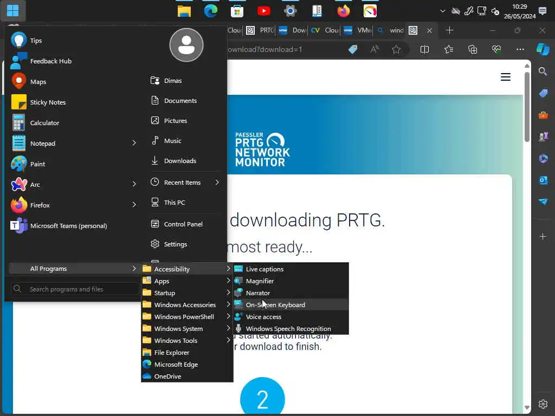This screenshot has width=555, height=416.
Task: Expand the Startup folder
Action: point(187,293)
